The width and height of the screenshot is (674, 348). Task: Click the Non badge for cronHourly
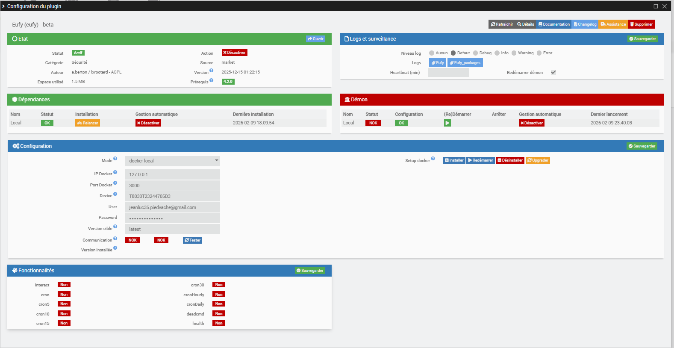coord(219,295)
